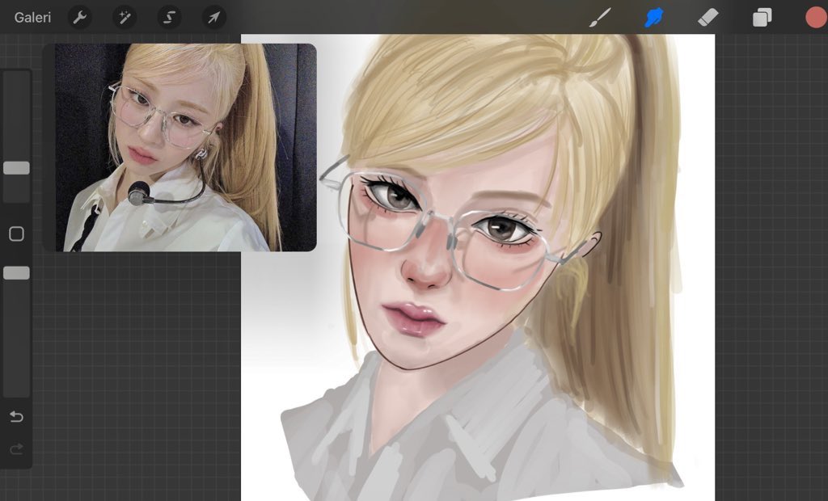
Task: Open the active color picker
Action: (x=816, y=18)
